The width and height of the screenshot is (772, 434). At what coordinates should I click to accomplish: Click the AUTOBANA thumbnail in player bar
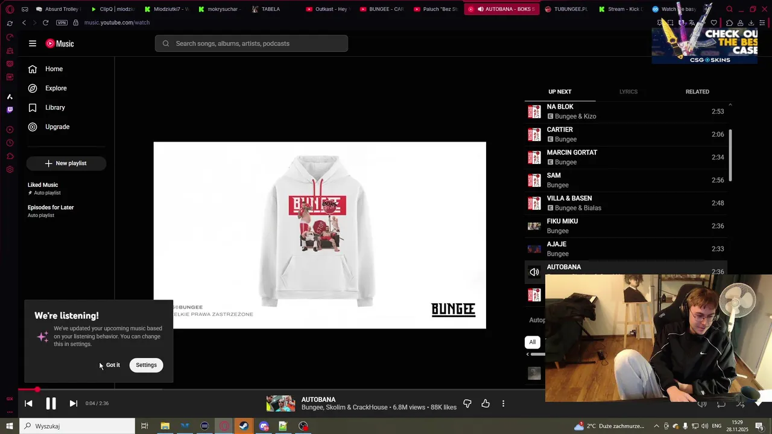(x=280, y=403)
